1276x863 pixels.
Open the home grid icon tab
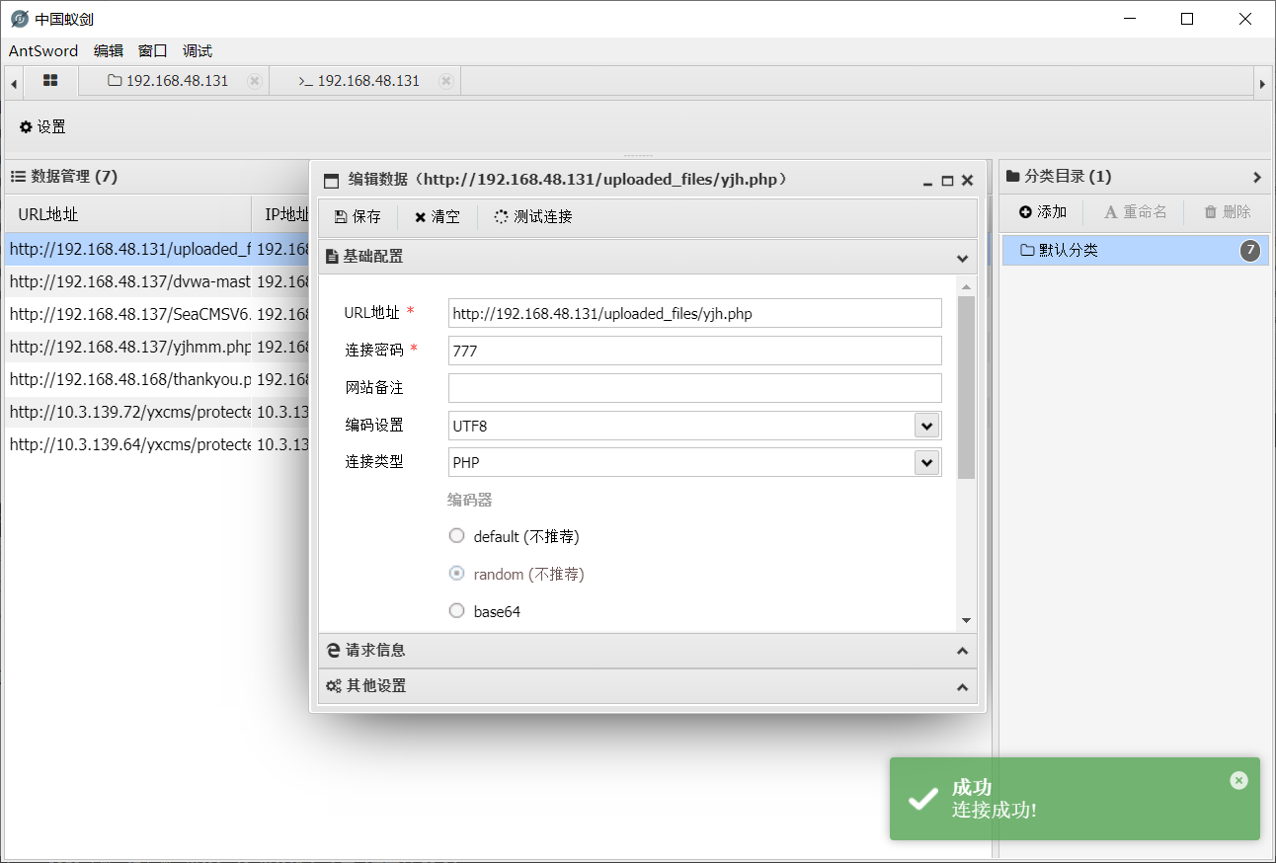(x=50, y=81)
